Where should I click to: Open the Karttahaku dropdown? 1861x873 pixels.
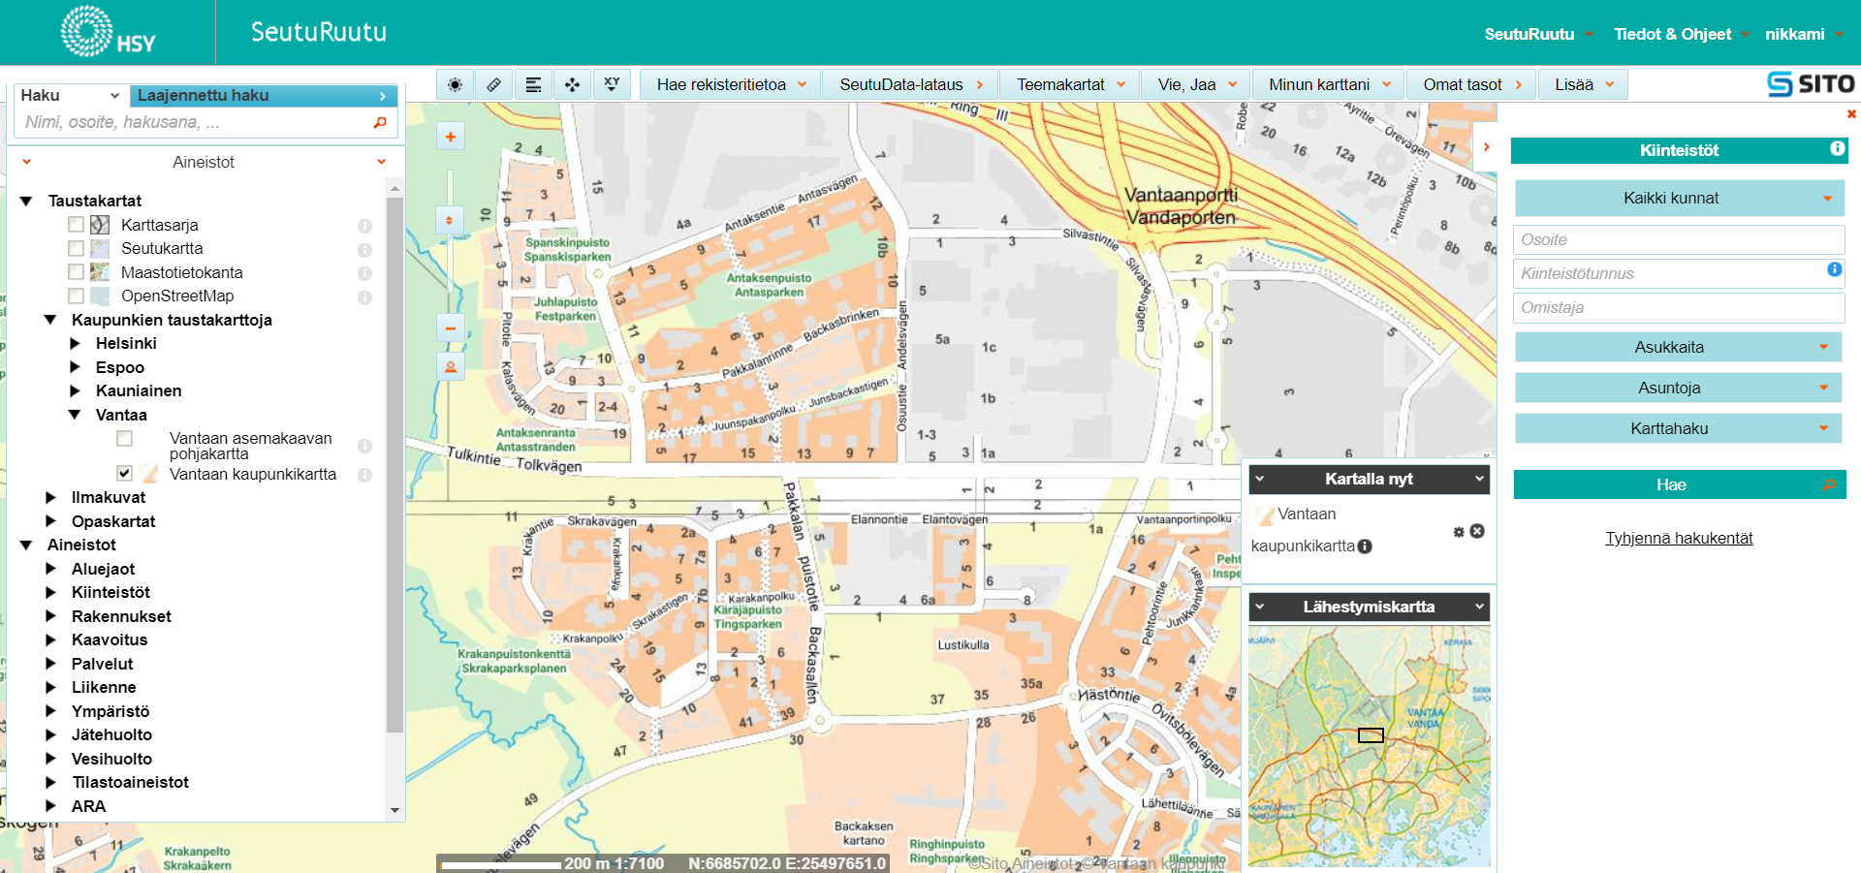click(1678, 428)
